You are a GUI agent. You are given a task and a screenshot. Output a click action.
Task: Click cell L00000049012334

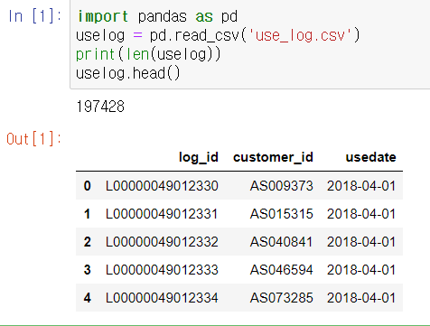(x=162, y=298)
